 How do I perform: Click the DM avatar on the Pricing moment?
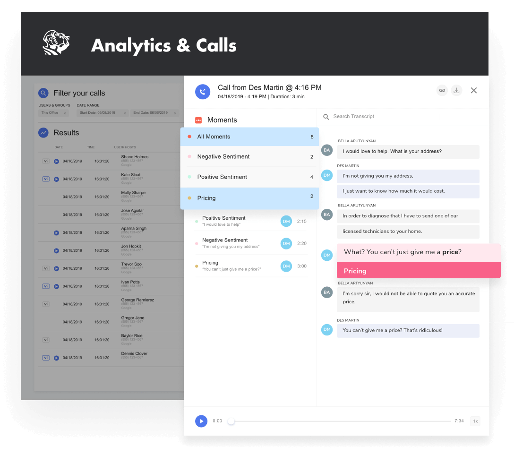click(286, 266)
